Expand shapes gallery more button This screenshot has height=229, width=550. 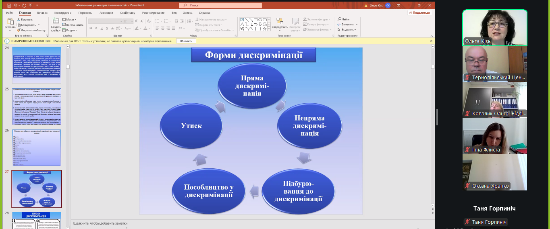point(269,29)
